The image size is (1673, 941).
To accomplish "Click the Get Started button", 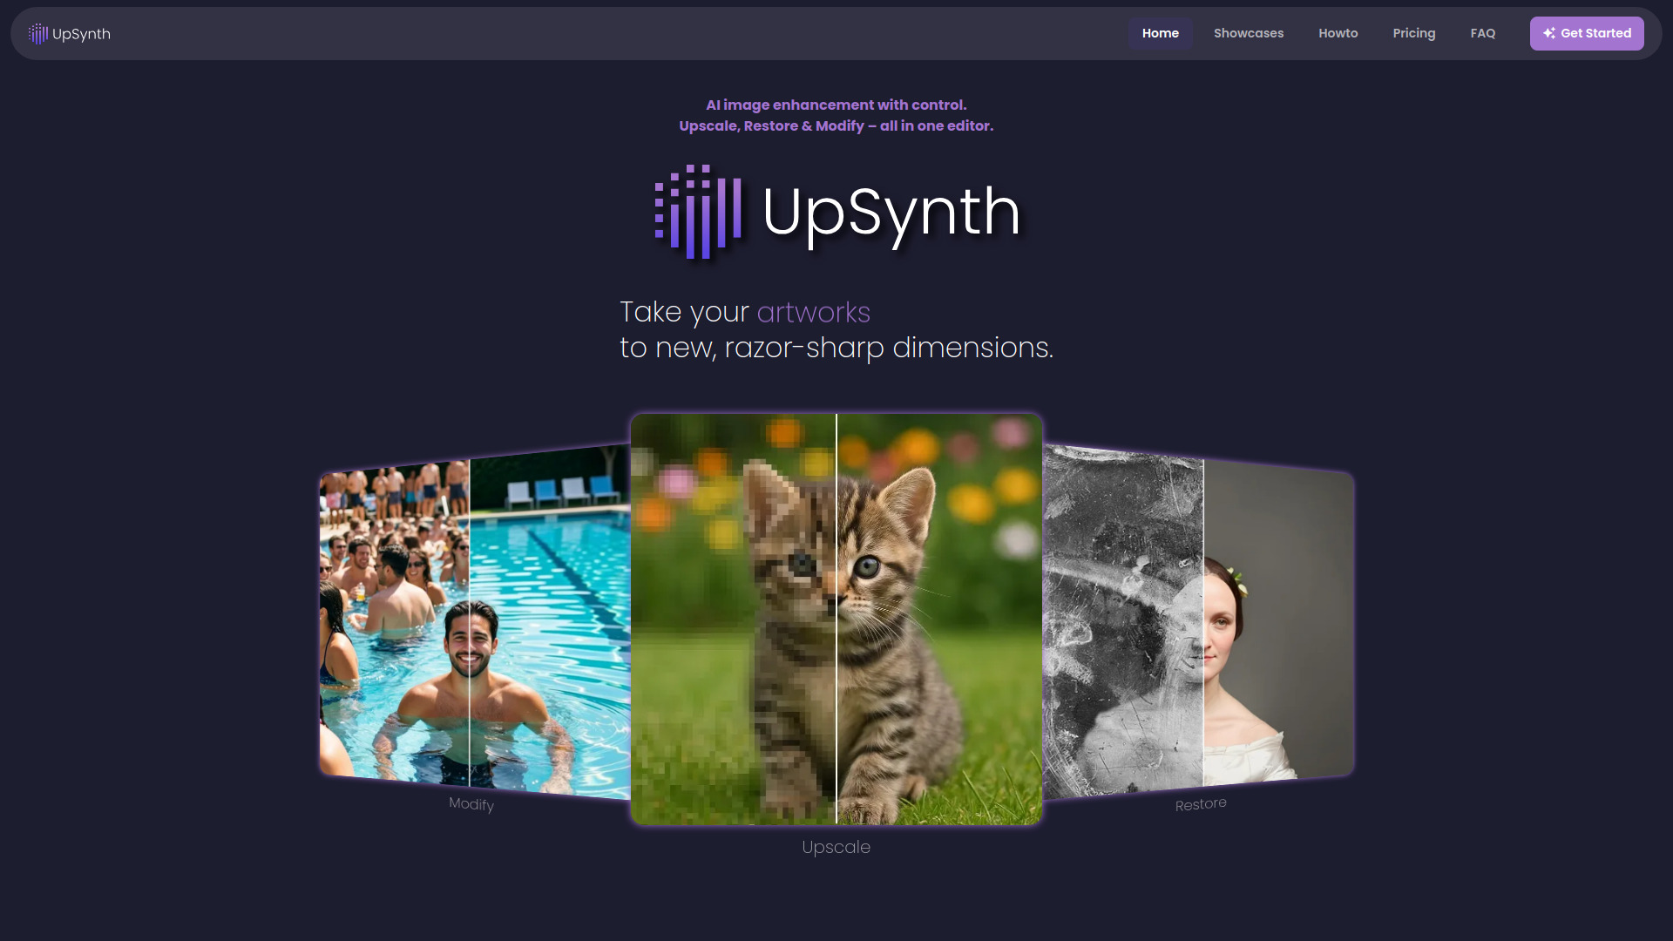I will pos(1586,33).
